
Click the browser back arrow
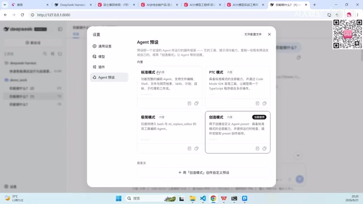(x=5, y=15)
